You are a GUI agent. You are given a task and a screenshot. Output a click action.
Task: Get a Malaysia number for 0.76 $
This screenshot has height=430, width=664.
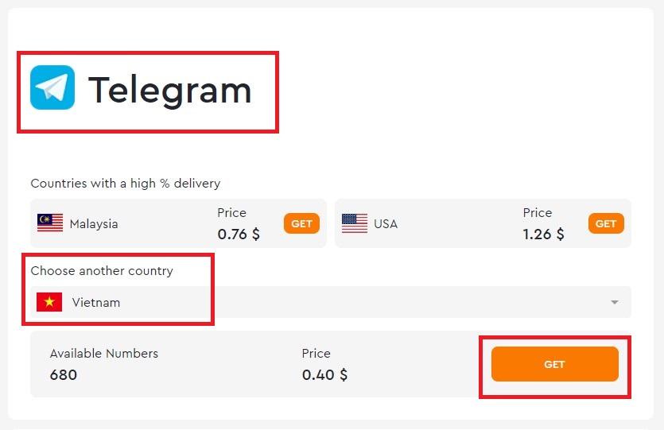click(301, 223)
